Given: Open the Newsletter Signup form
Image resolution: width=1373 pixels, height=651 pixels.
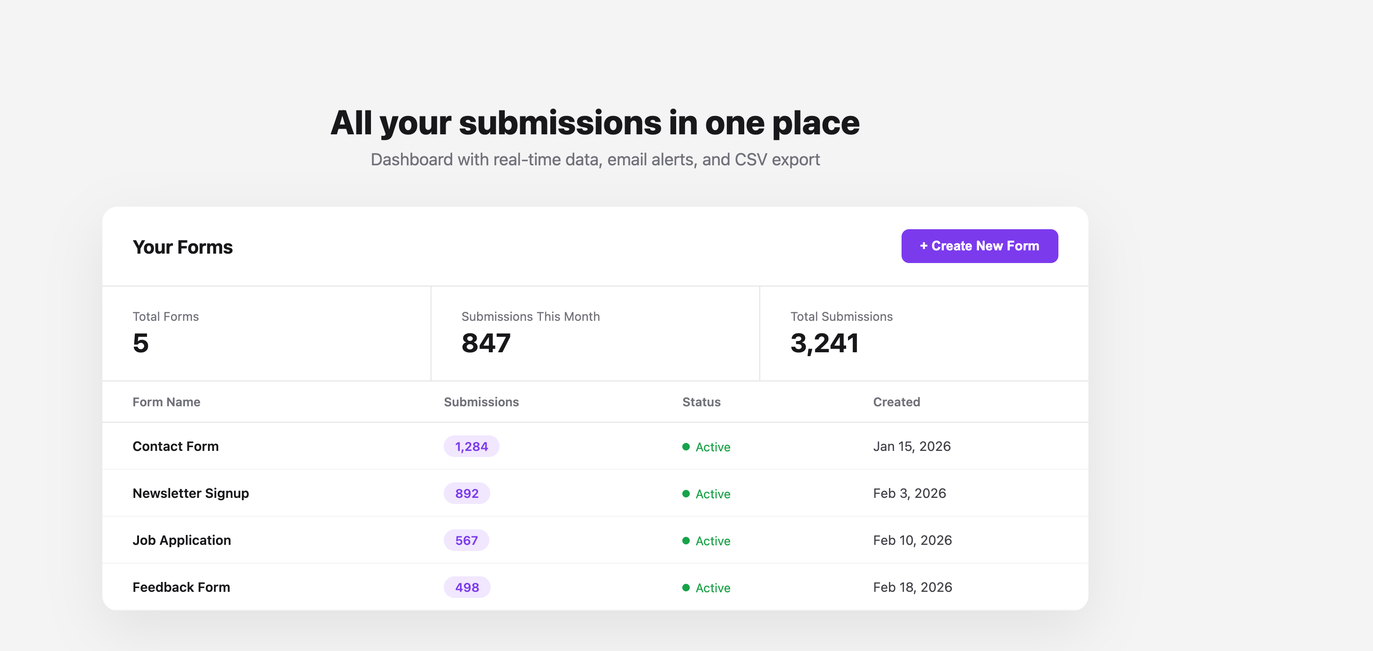Looking at the screenshot, I should [190, 493].
